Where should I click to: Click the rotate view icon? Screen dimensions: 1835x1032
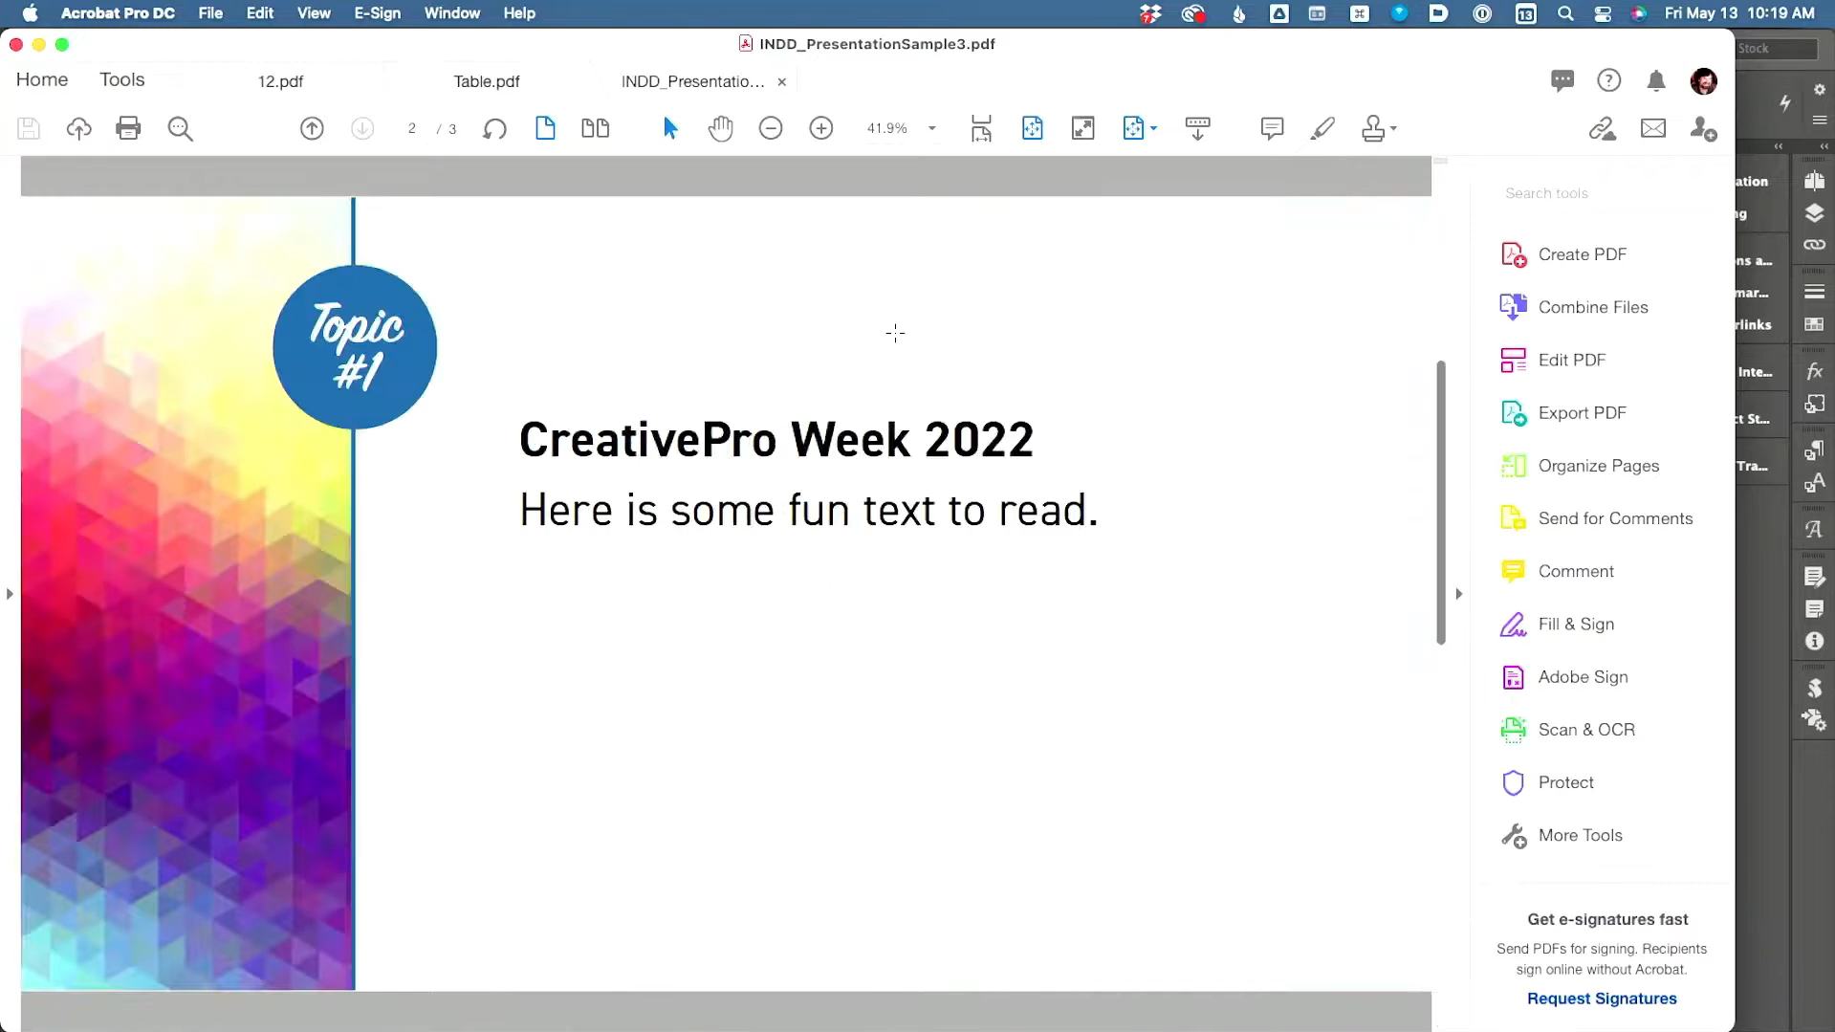pyautogui.click(x=494, y=128)
